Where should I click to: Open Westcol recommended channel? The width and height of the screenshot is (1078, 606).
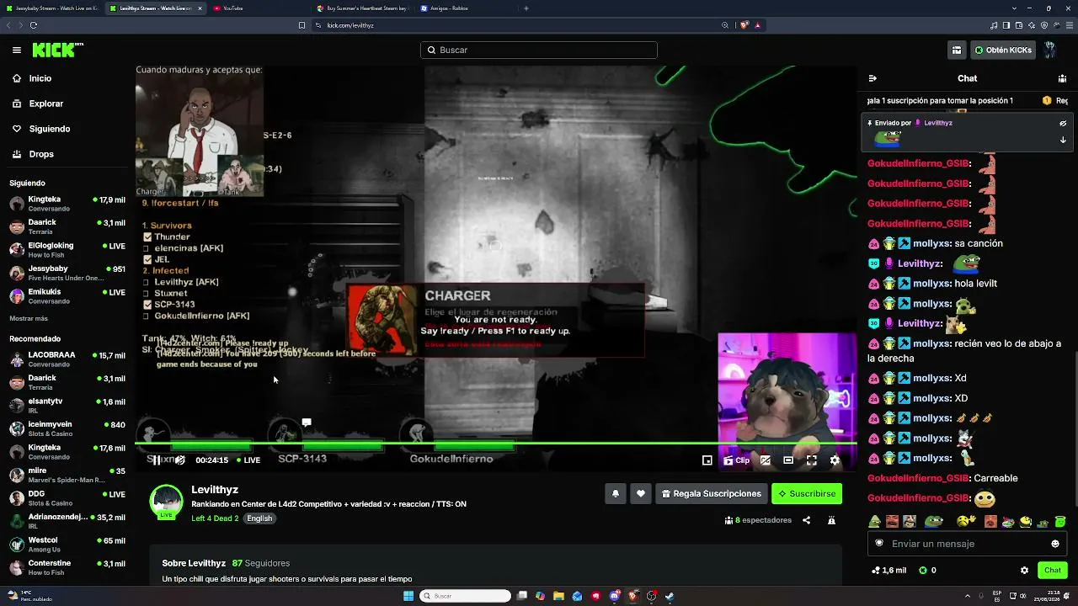67,545
